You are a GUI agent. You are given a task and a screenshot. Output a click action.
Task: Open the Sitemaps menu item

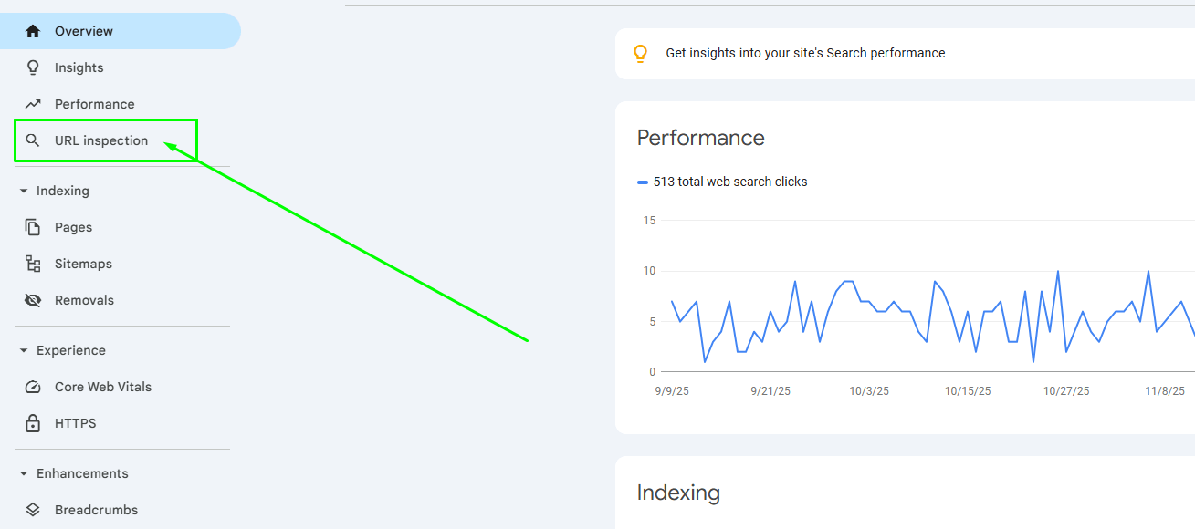pyautogui.click(x=83, y=264)
